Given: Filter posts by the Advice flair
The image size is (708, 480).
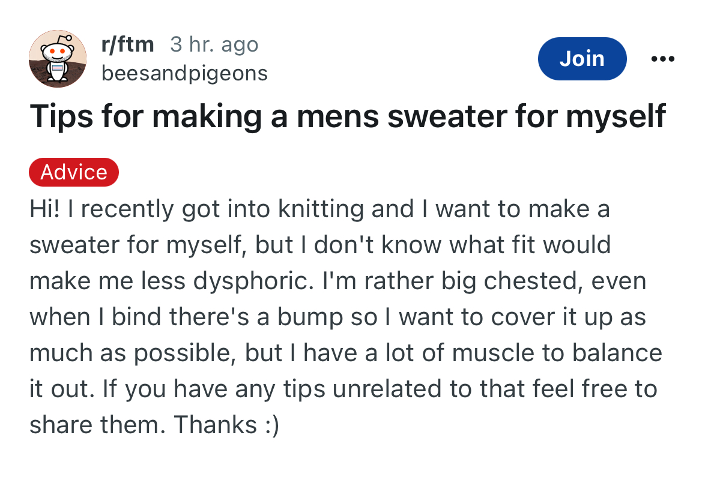Looking at the screenshot, I should pos(74,172).
